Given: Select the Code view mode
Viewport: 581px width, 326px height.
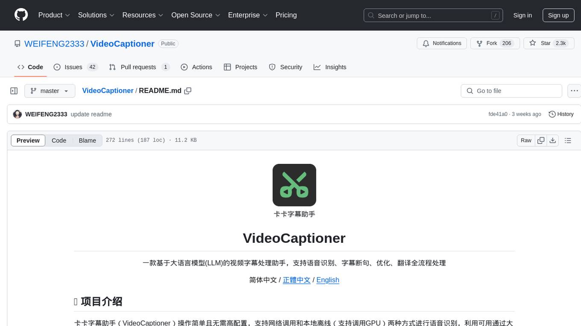Looking at the screenshot, I should [59, 140].
